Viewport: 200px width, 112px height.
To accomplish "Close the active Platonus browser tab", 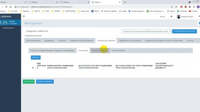I will tap(120, 2).
